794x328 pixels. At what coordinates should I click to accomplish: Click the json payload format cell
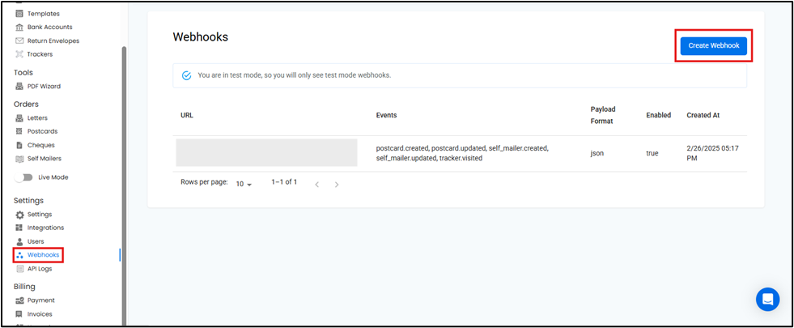coord(597,153)
